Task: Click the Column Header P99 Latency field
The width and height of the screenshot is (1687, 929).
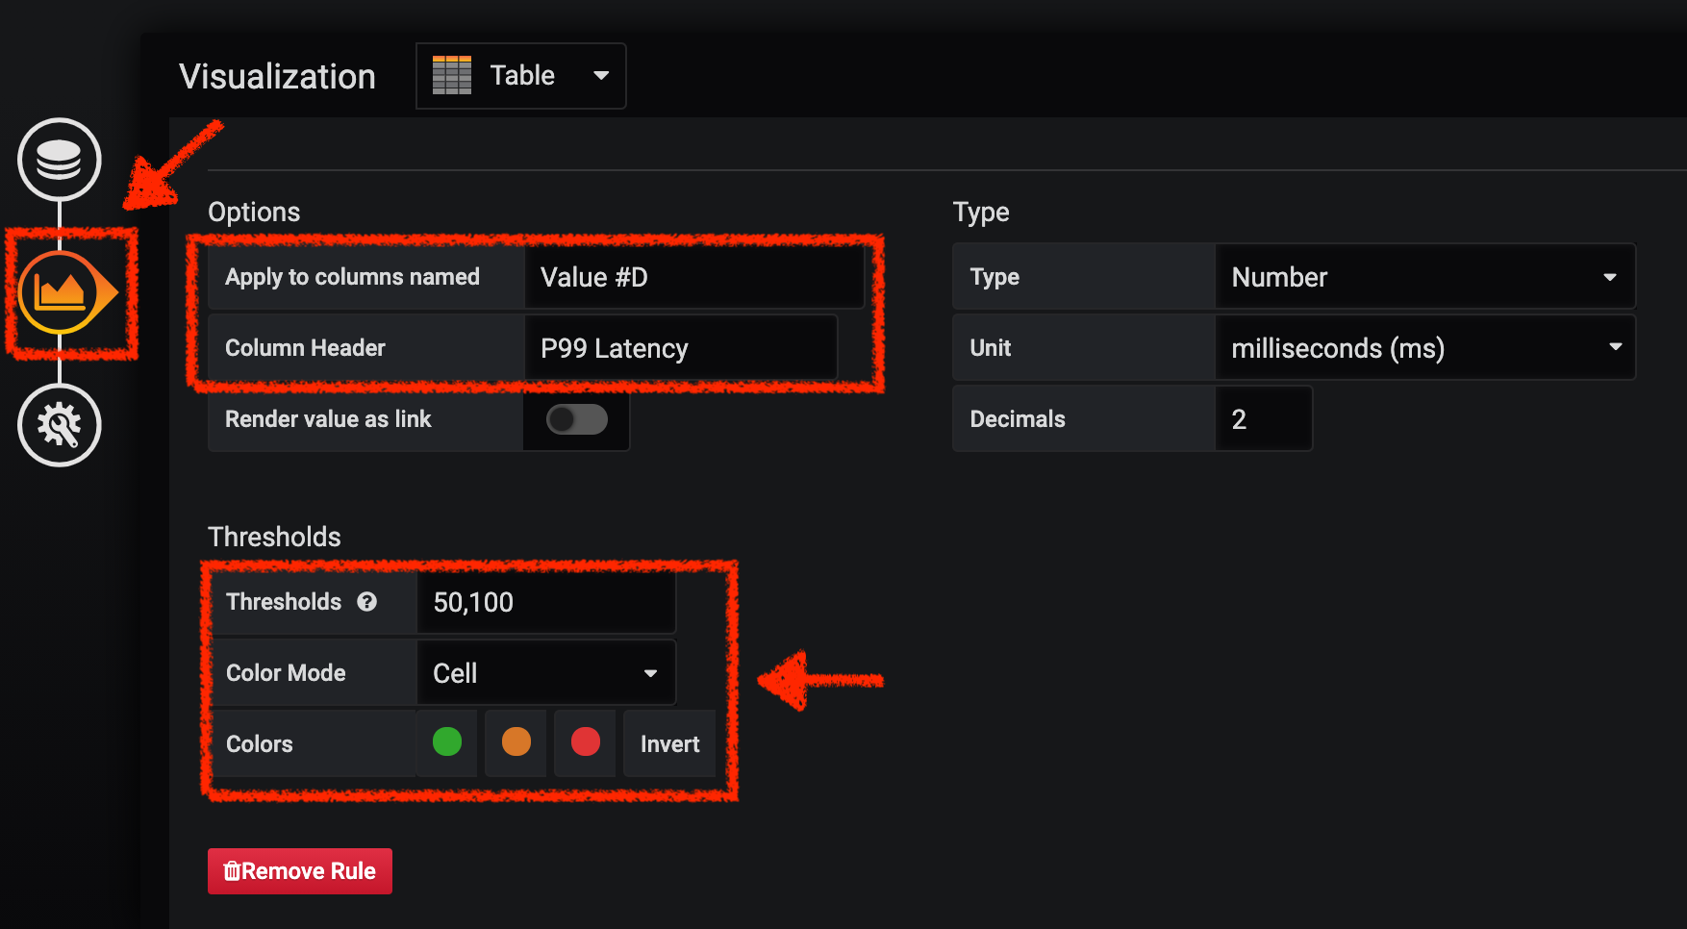Action: pos(682,348)
